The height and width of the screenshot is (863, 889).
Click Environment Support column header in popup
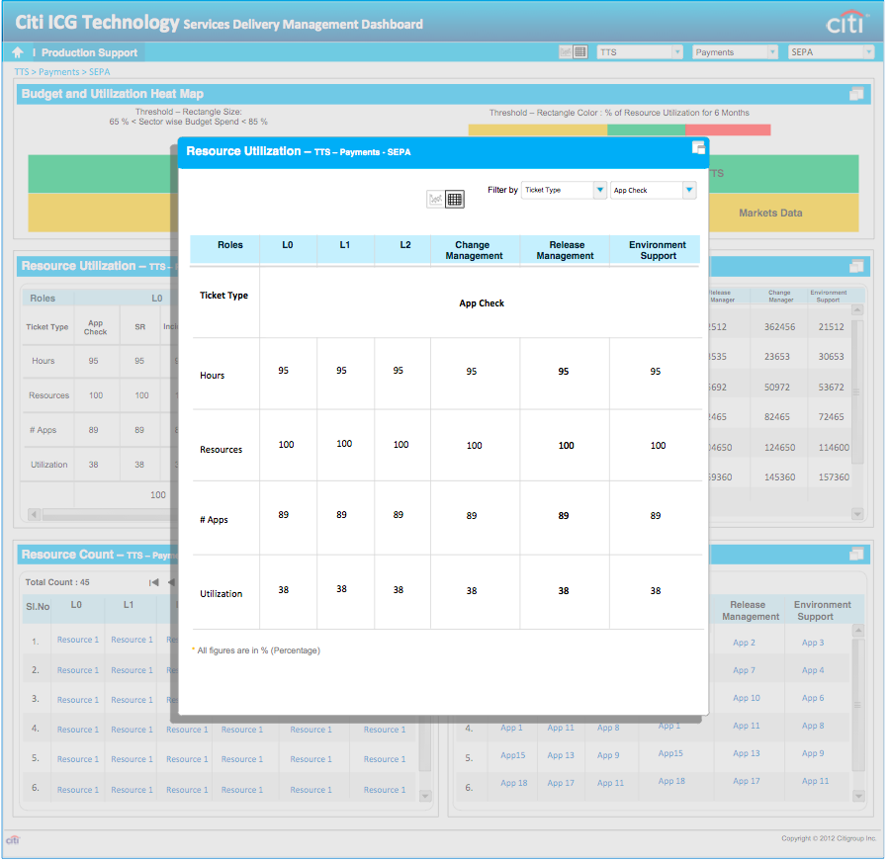tap(658, 250)
